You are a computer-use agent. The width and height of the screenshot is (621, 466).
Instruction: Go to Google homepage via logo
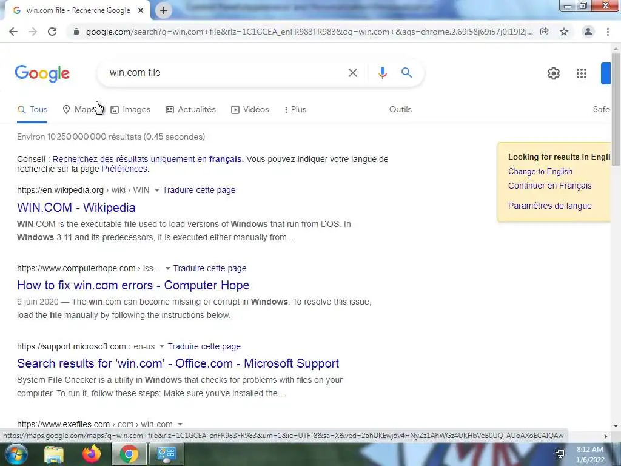pyautogui.click(x=42, y=73)
